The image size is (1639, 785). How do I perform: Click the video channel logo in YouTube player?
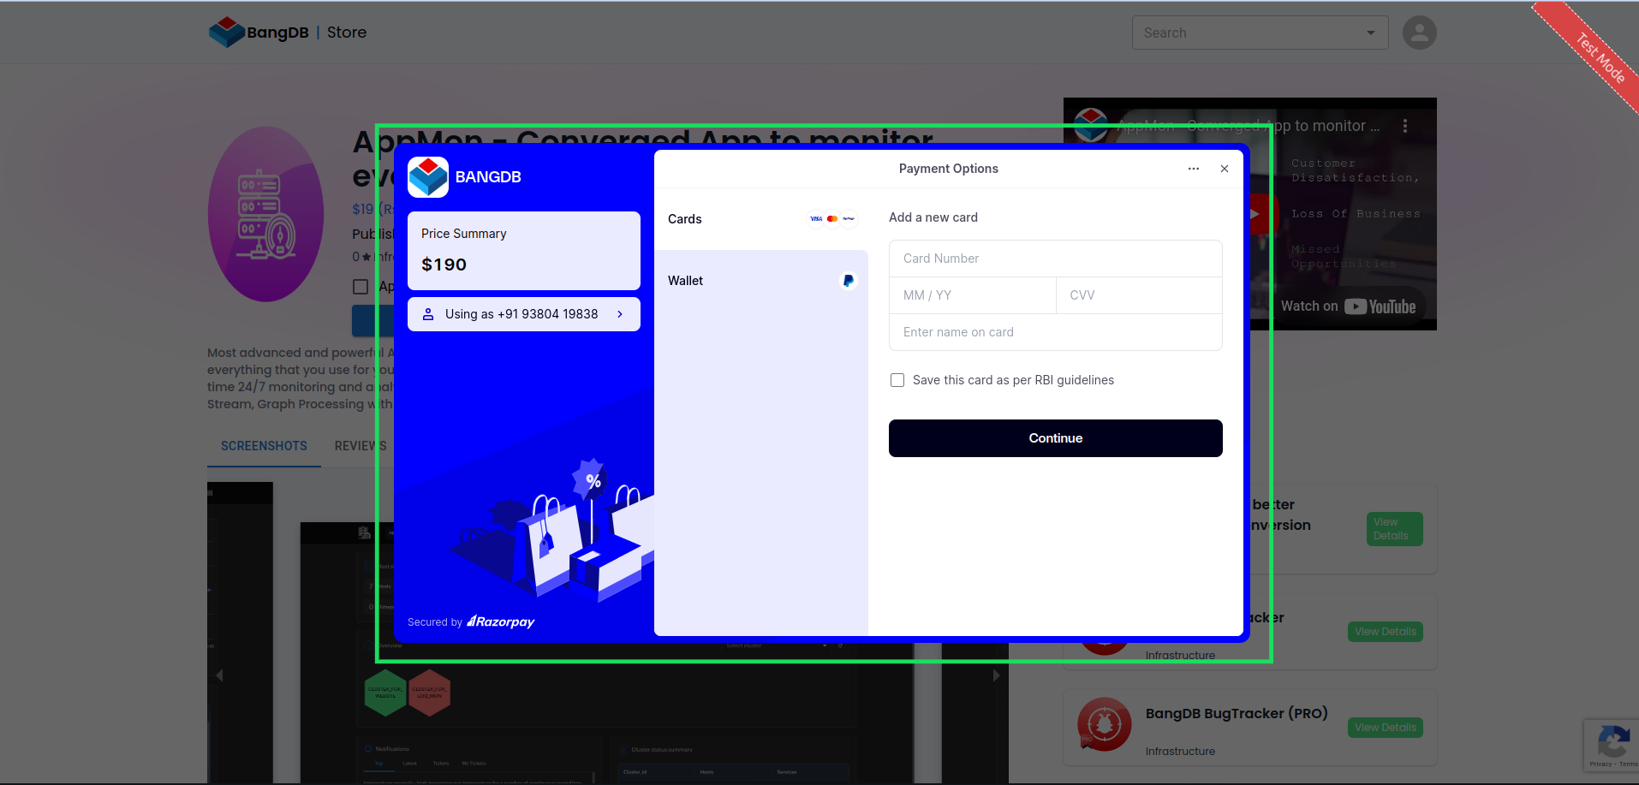(x=1091, y=126)
